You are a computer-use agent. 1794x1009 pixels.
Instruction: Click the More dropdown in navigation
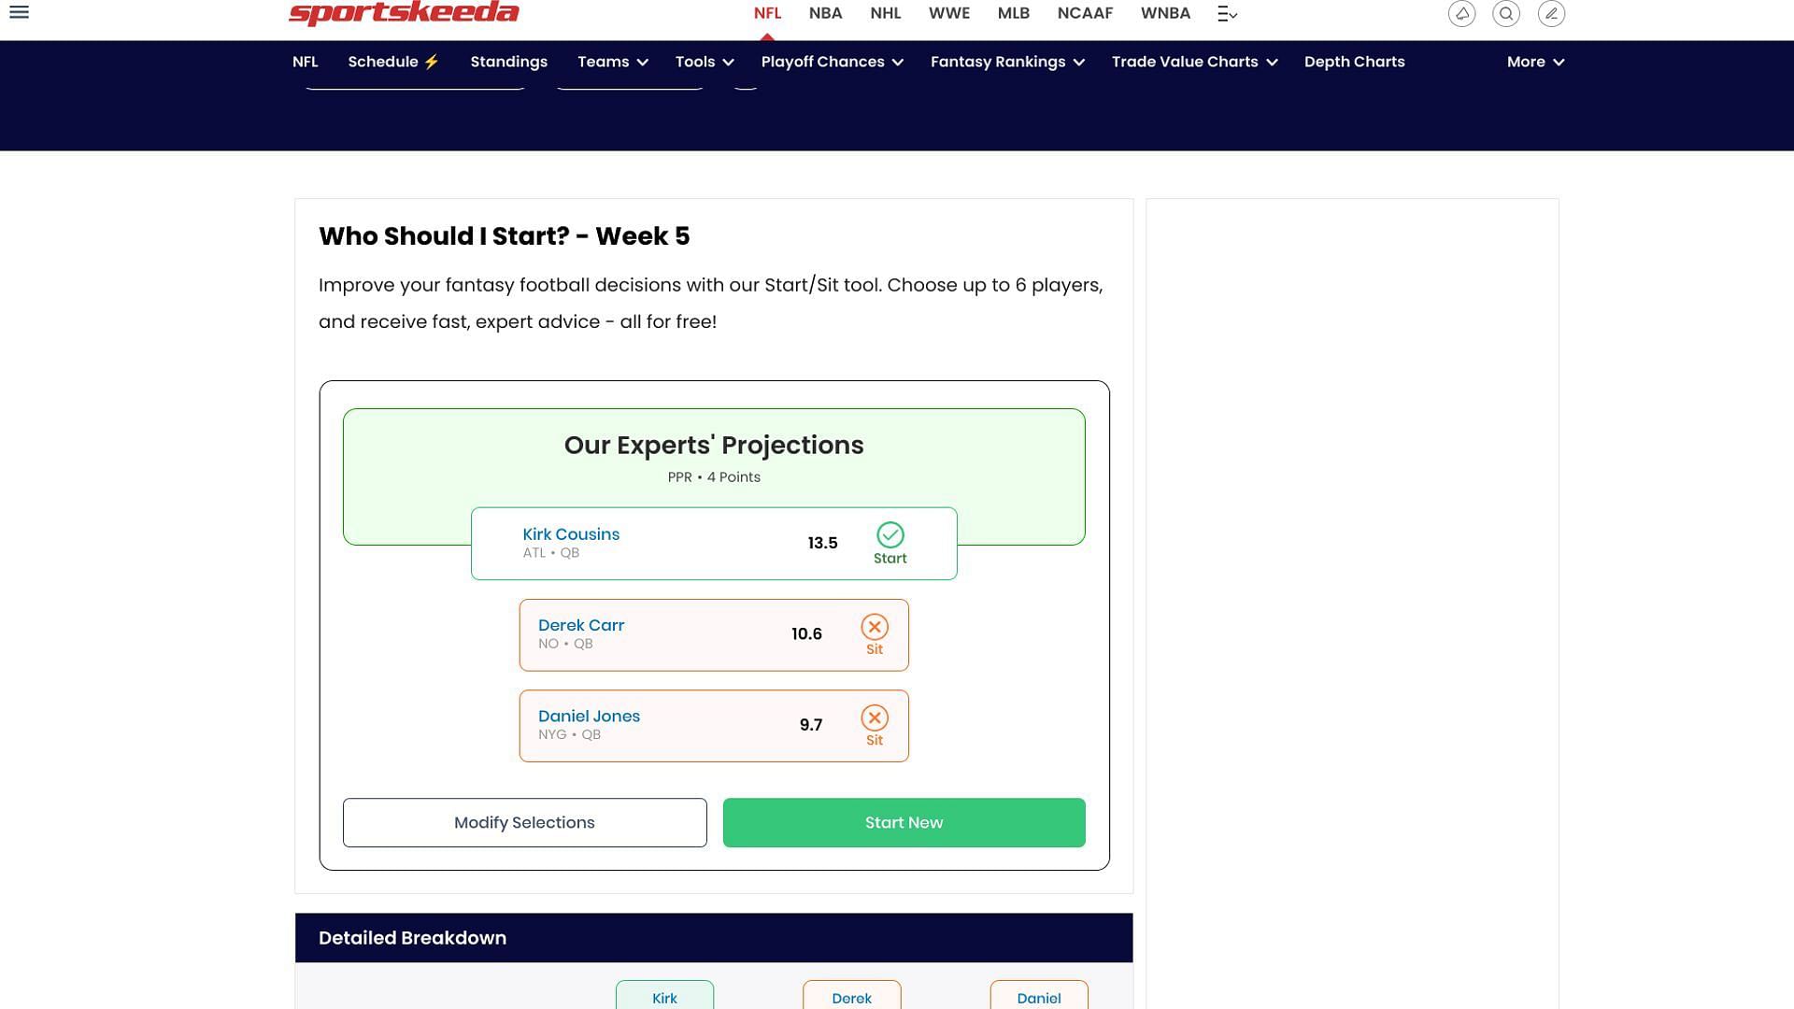[1535, 62]
